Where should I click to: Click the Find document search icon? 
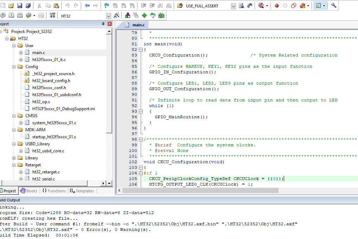tap(241, 6)
